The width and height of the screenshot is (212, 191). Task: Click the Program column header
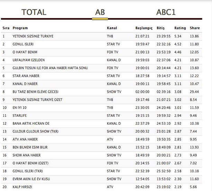[20, 28]
